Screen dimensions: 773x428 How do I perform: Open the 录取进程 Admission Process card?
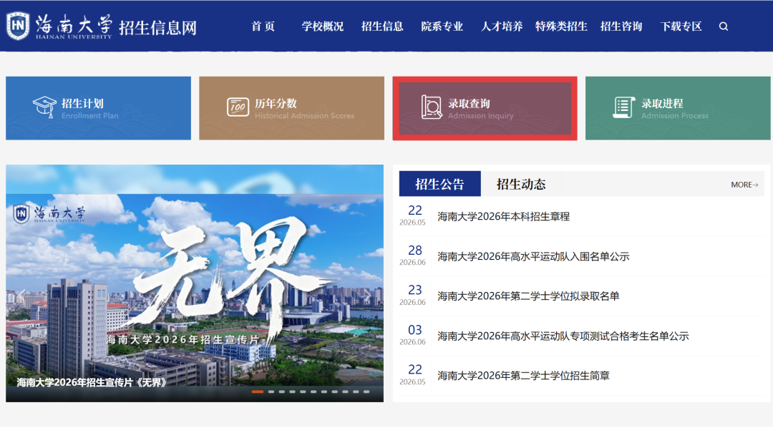tap(678, 108)
